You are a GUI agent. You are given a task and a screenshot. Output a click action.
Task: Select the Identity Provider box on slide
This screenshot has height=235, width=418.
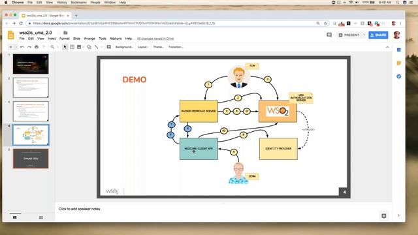pyautogui.click(x=278, y=149)
